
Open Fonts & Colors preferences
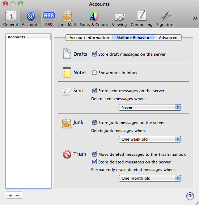pyautogui.click(x=94, y=19)
